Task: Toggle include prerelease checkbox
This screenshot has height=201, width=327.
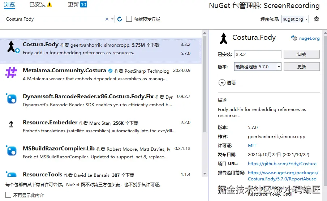Action: (129, 19)
